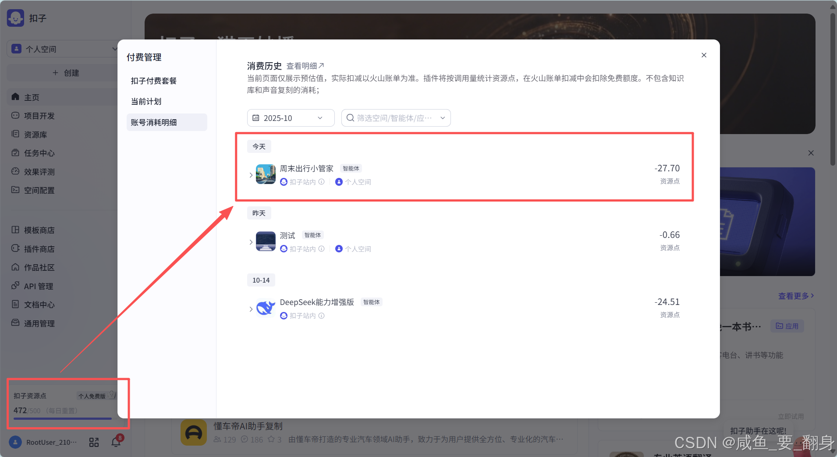Close the 付费管理 dialog
This screenshot has width=837, height=457.
(x=704, y=55)
